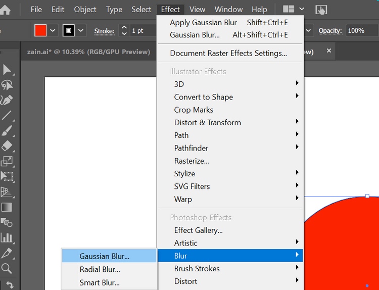Choose the Rasterize effect
This screenshot has height=290, width=379.
pyautogui.click(x=230, y=161)
